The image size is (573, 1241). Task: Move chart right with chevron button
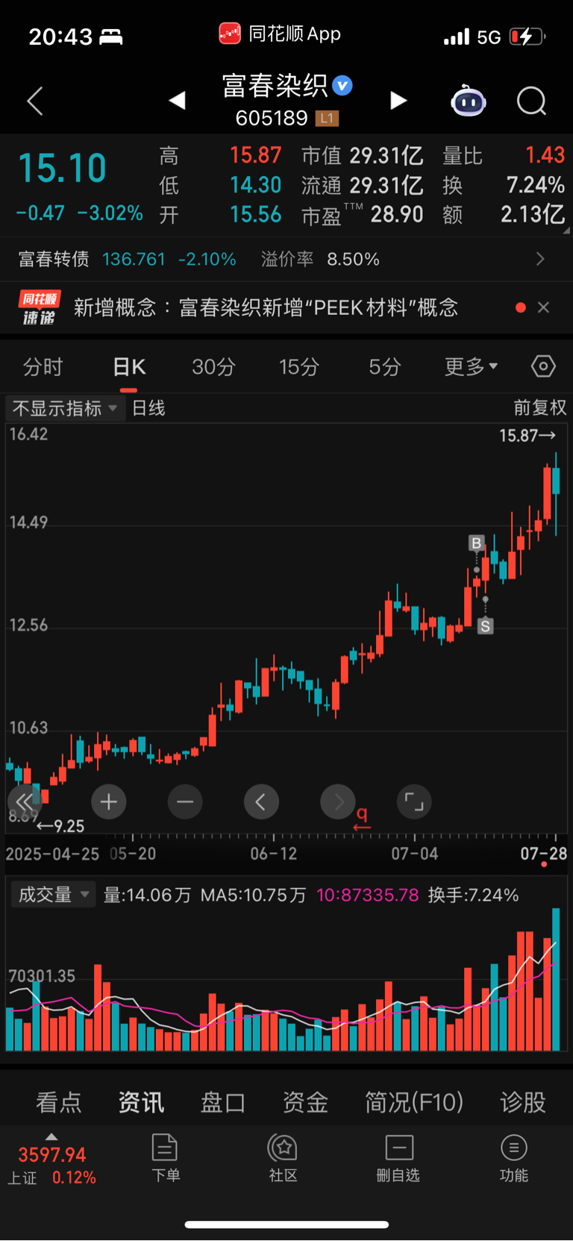[338, 802]
